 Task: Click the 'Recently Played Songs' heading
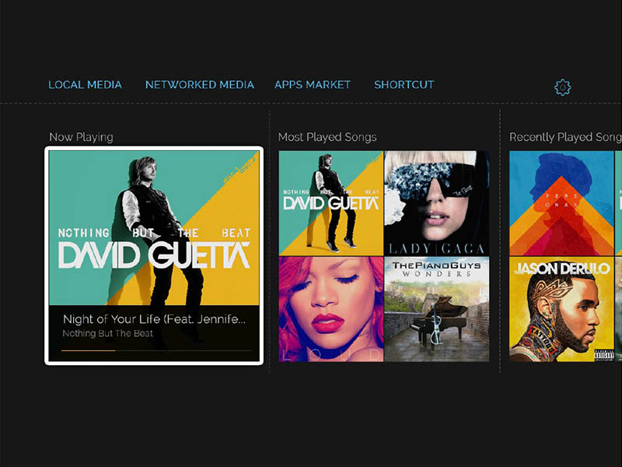(565, 137)
